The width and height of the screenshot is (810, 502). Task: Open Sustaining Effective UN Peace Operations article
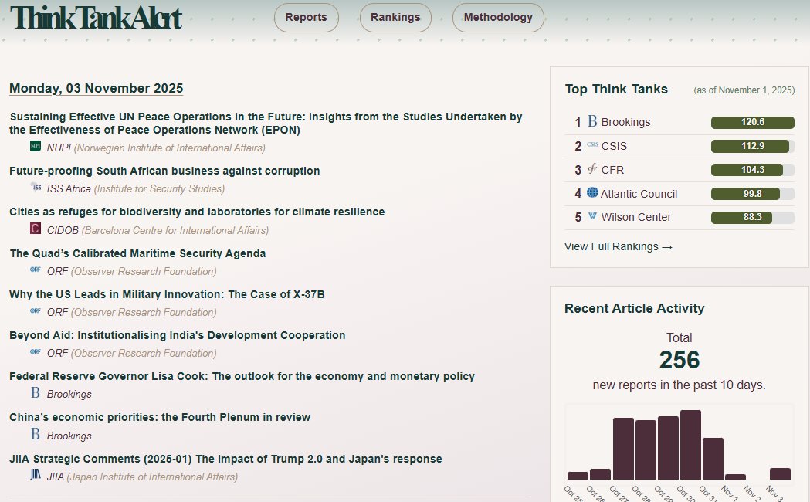266,124
